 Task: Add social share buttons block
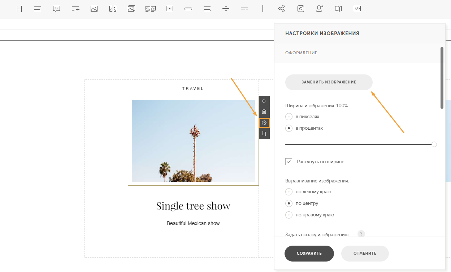[282, 9]
